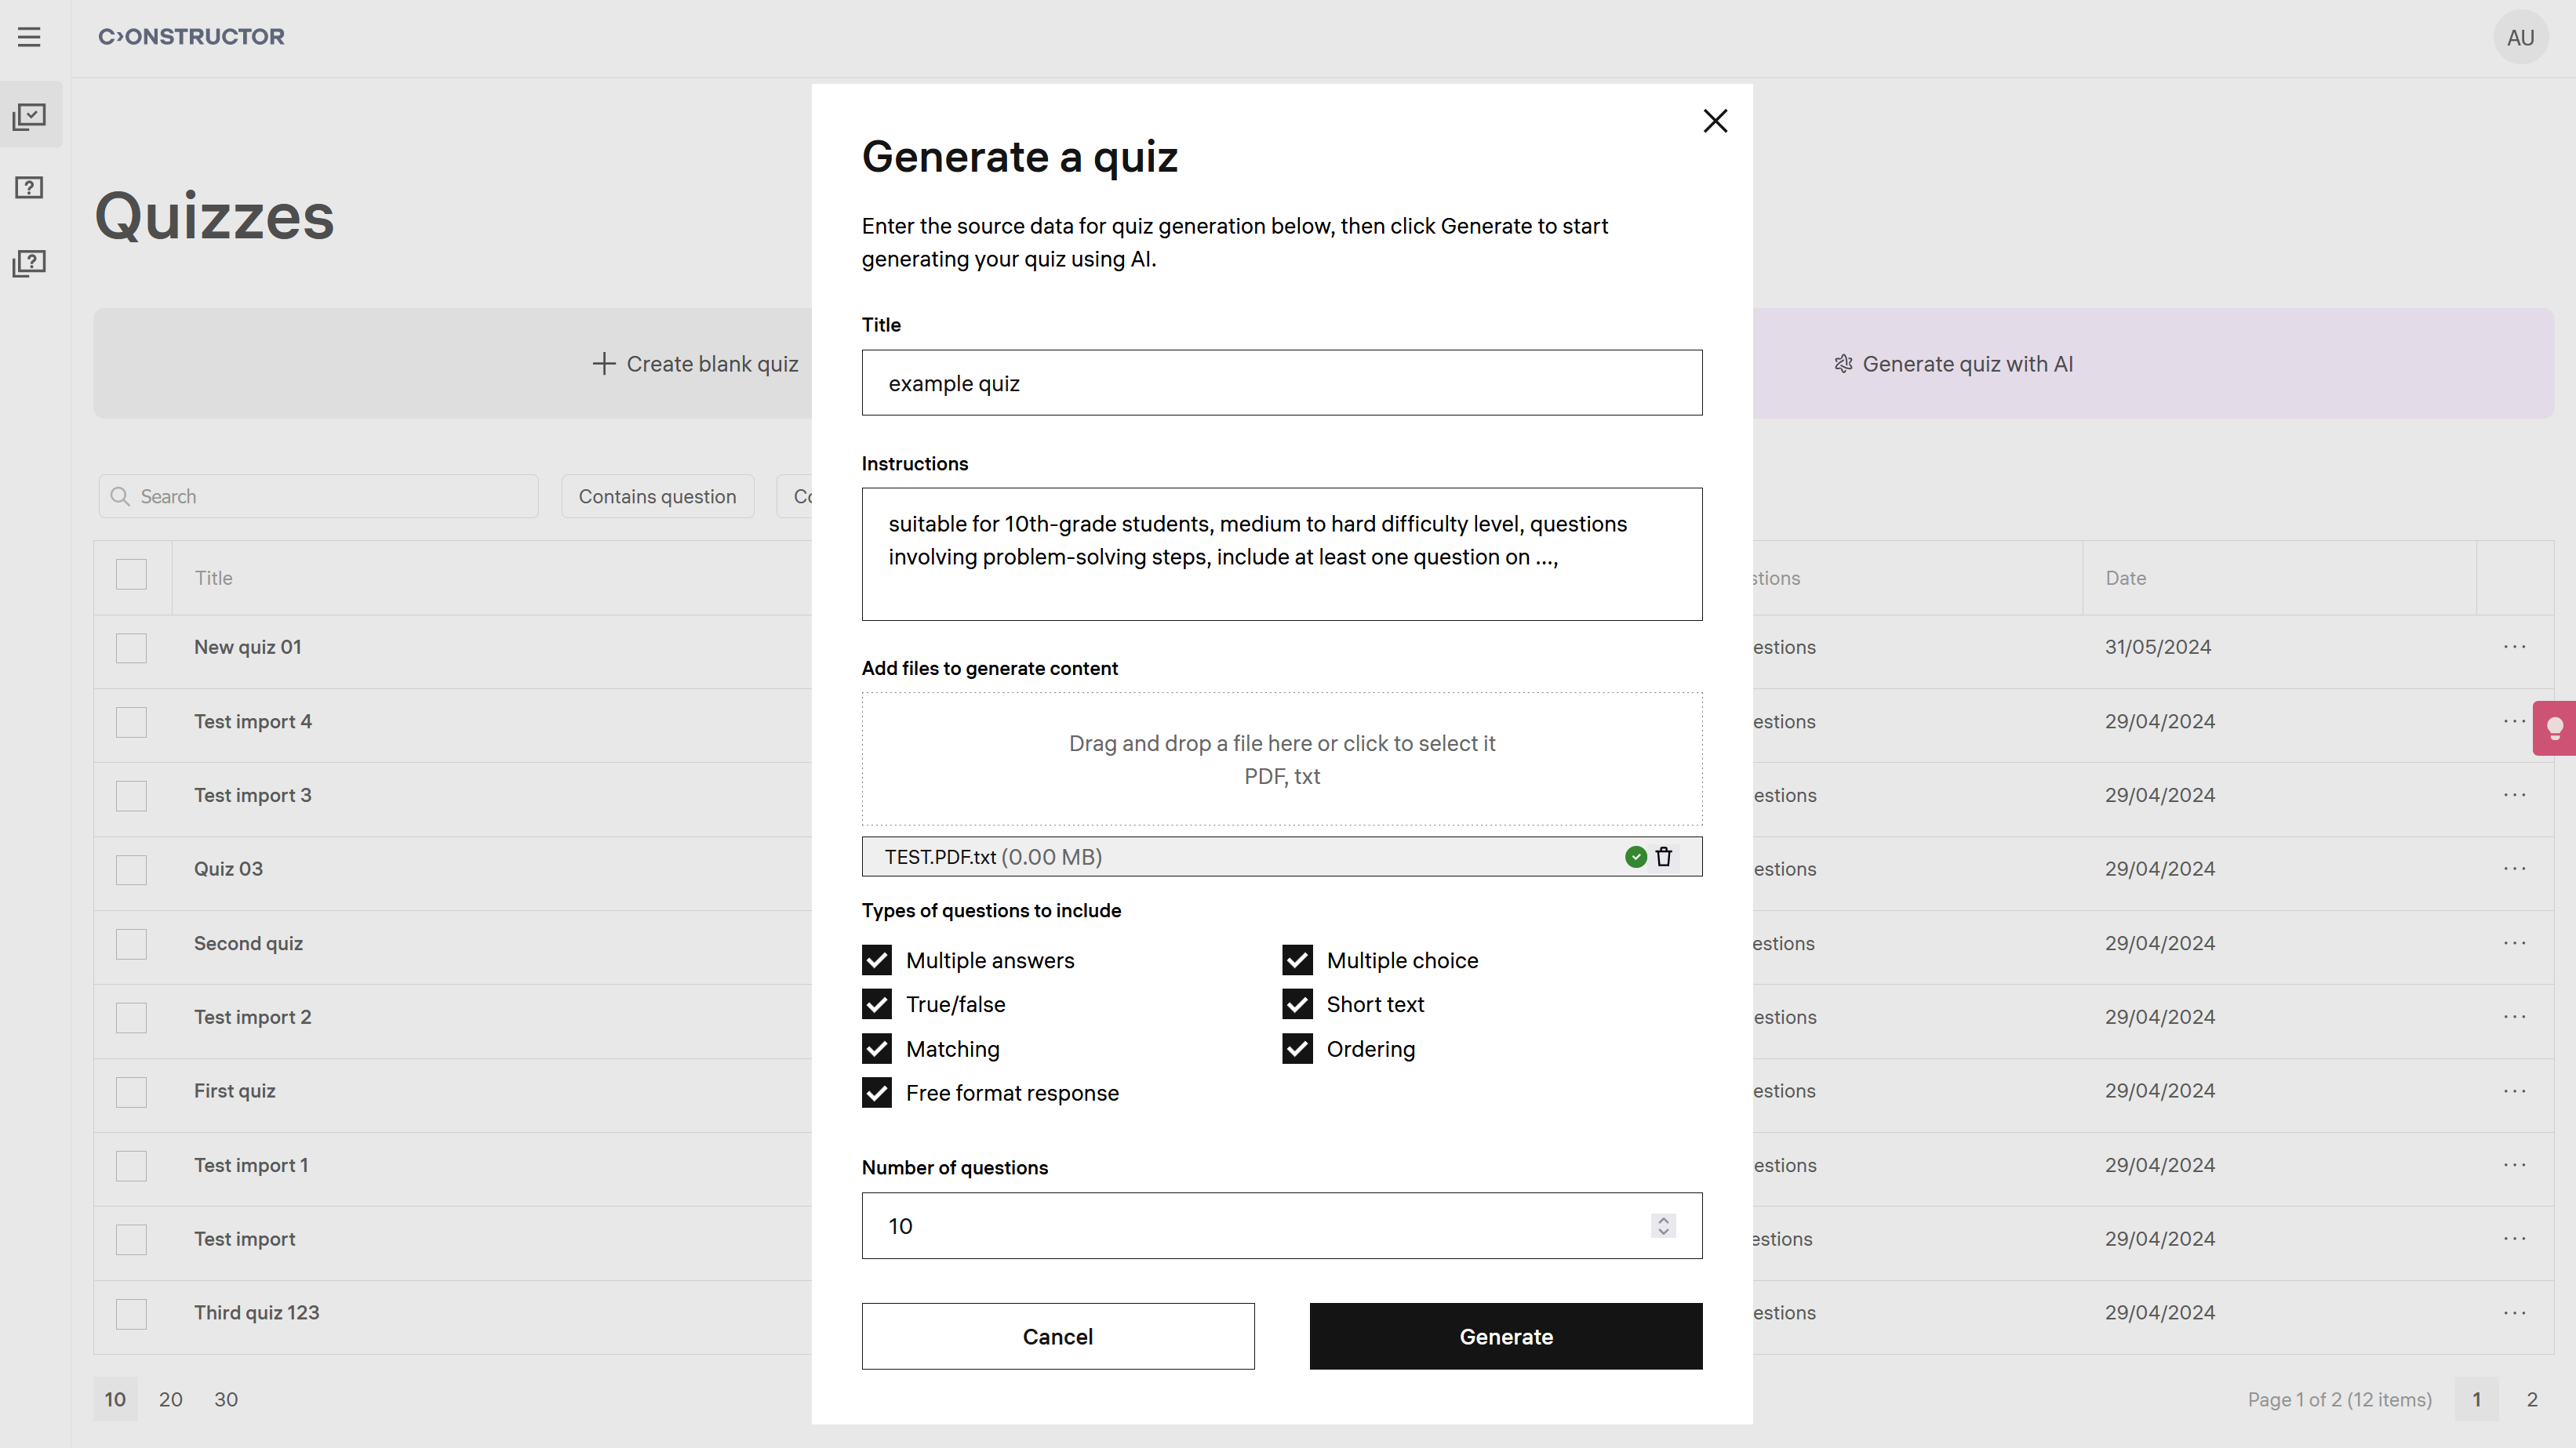Close the Generate a quiz dialog
Screen dimensions: 2576x1448
[x=1715, y=121]
